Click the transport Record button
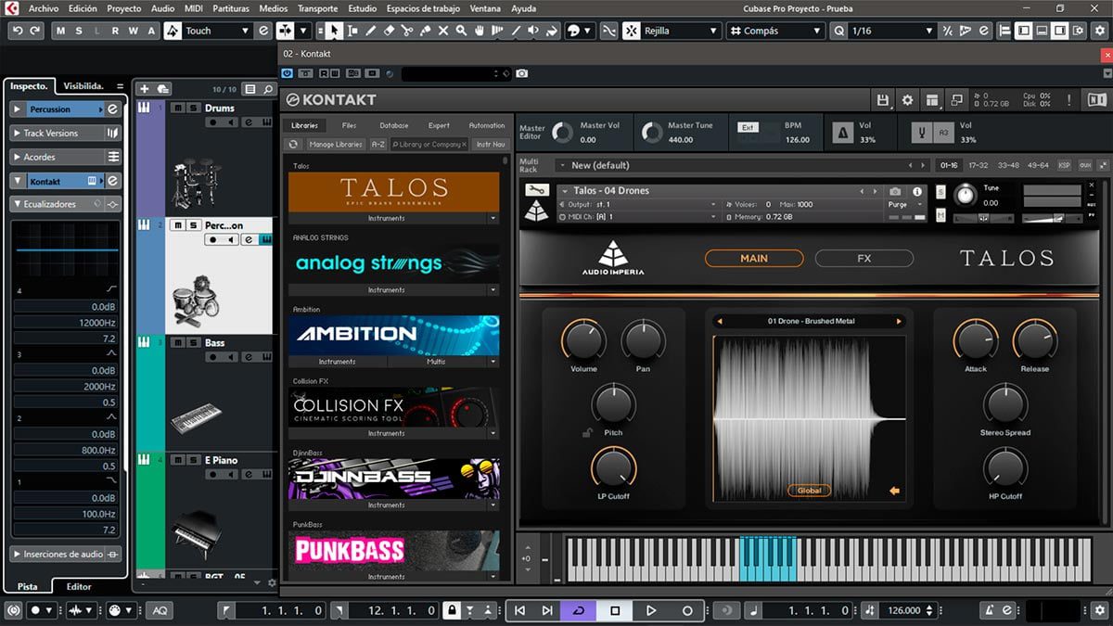This screenshot has width=1113, height=626. pos(687,610)
